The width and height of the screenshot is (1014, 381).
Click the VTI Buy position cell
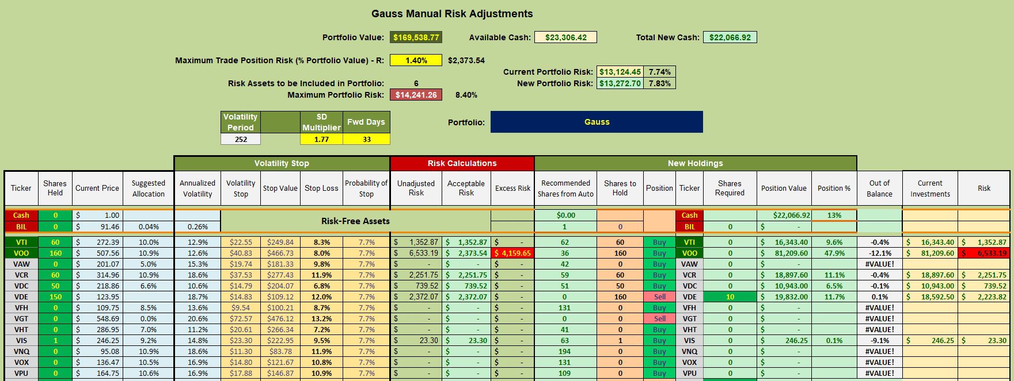point(659,242)
